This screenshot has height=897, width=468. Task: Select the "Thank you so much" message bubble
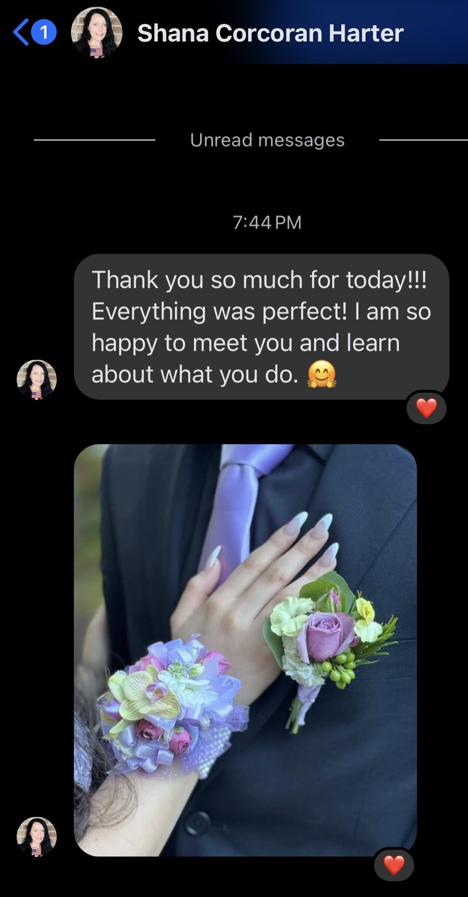coord(262,327)
